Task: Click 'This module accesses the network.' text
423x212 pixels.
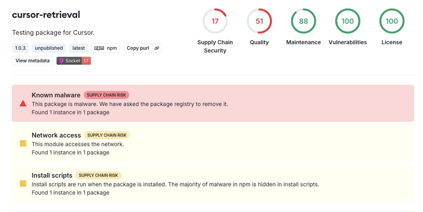Action: 78,144
